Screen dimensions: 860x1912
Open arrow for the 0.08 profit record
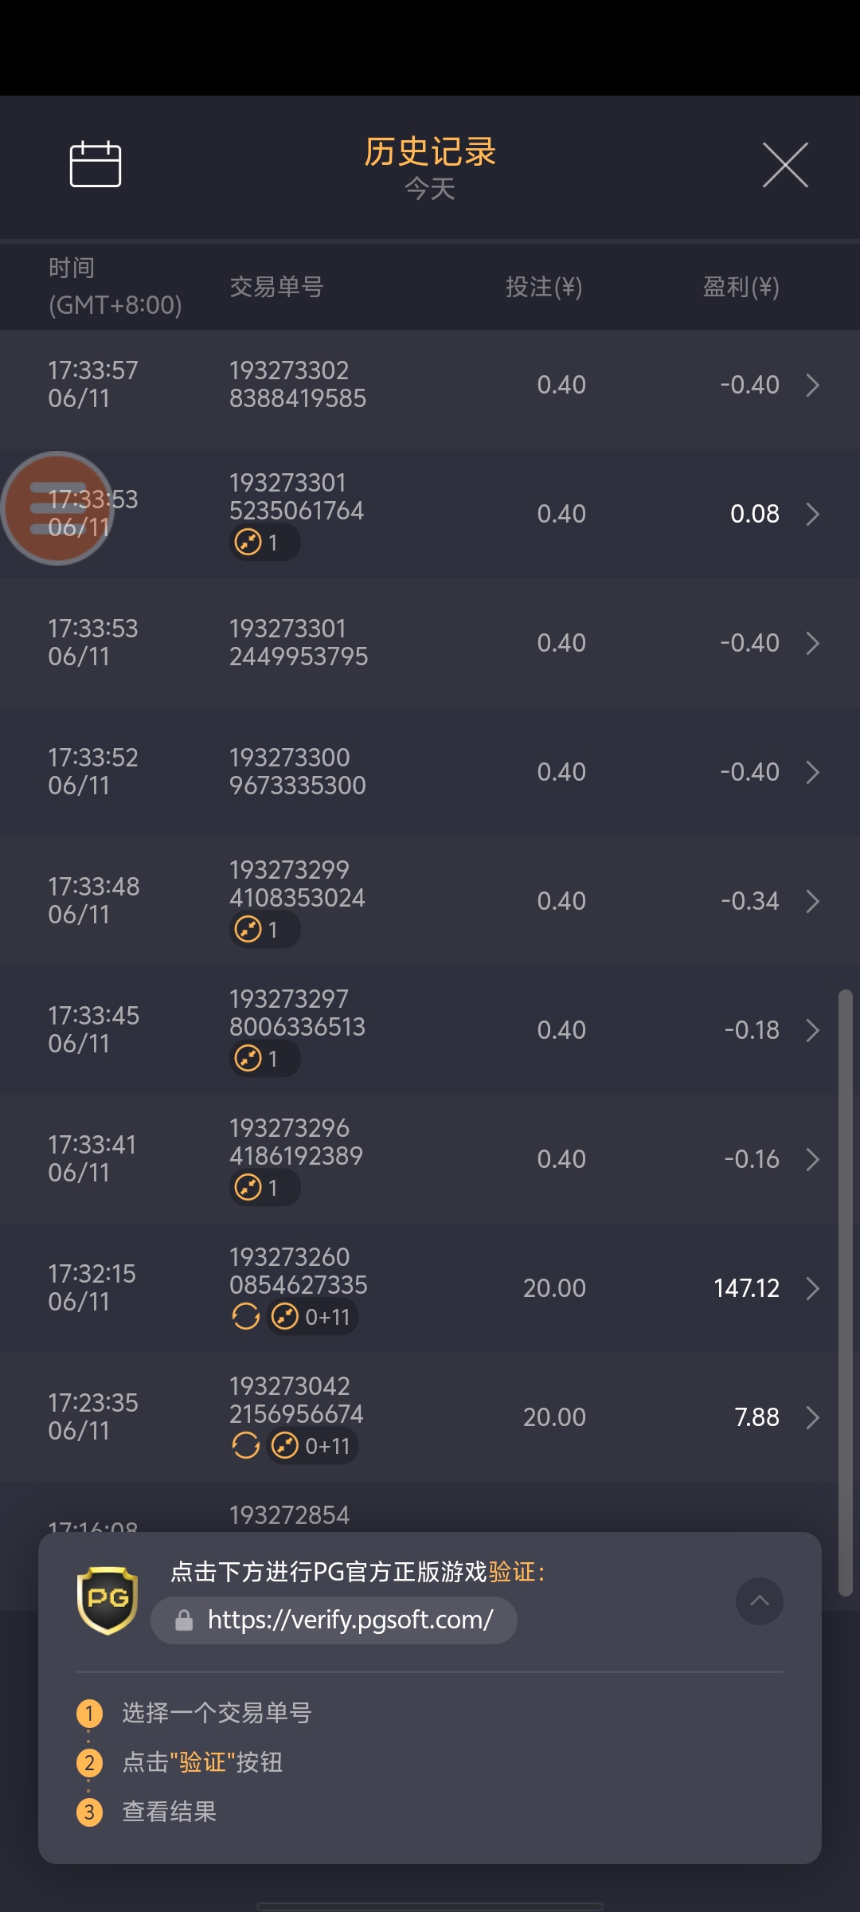click(x=812, y=514)
